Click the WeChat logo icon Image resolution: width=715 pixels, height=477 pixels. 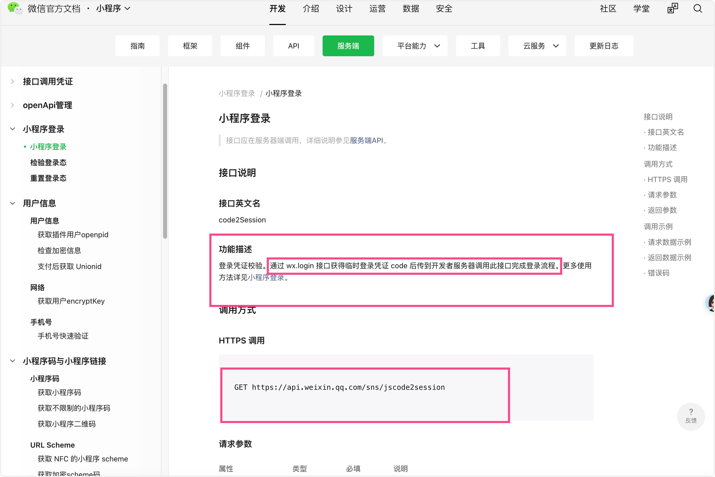pyautogui.click(x=15, y=8)
